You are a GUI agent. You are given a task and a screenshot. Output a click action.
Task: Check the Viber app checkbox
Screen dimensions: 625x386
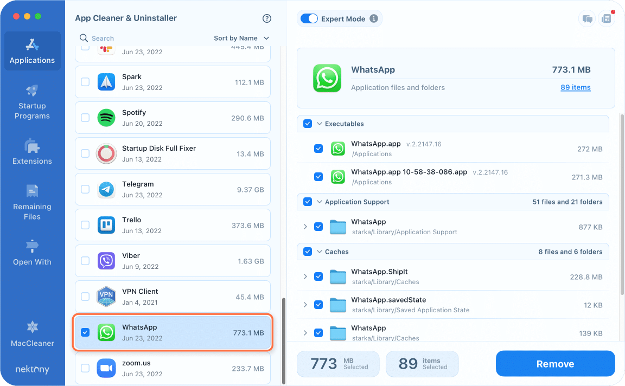click(85, 261)
